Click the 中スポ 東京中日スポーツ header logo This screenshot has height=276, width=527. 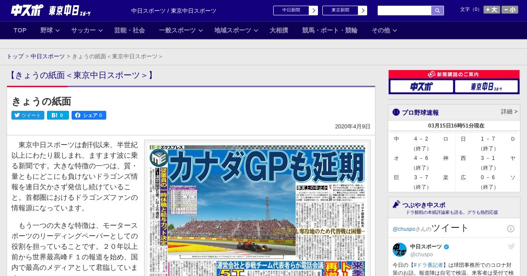[51, 11]
